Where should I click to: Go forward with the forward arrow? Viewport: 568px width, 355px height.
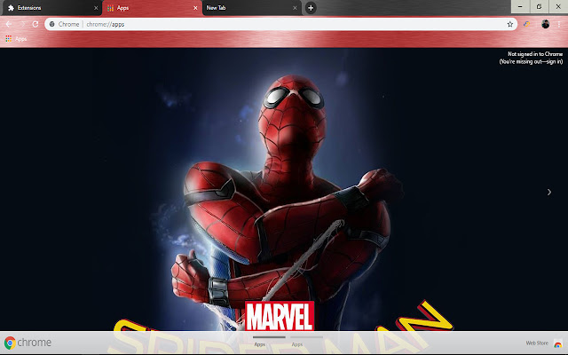22,24
